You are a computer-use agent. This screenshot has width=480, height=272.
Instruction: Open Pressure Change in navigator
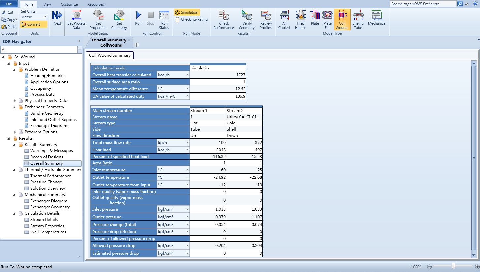pyautogui.click(x=46, y=182)
